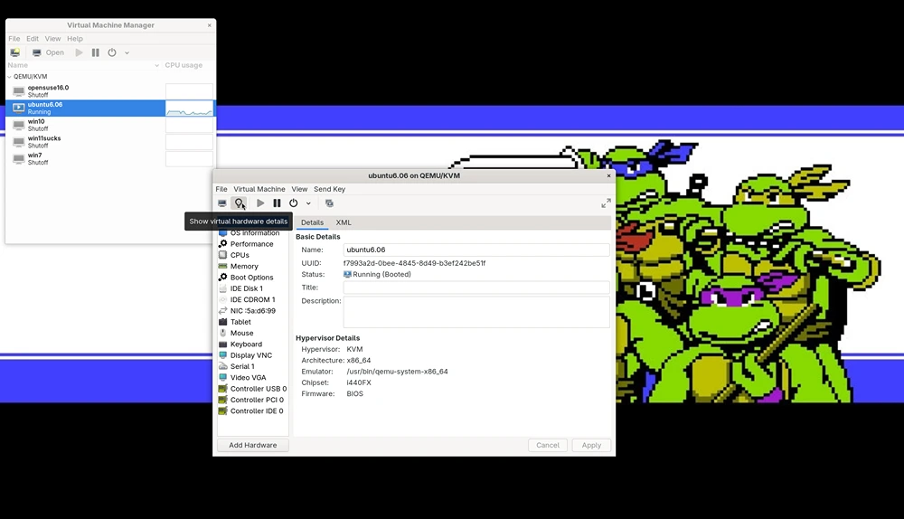Open the Help menu in Virtual Machine Manager
The width and height of the screenshot is (904, 519).
75,39
